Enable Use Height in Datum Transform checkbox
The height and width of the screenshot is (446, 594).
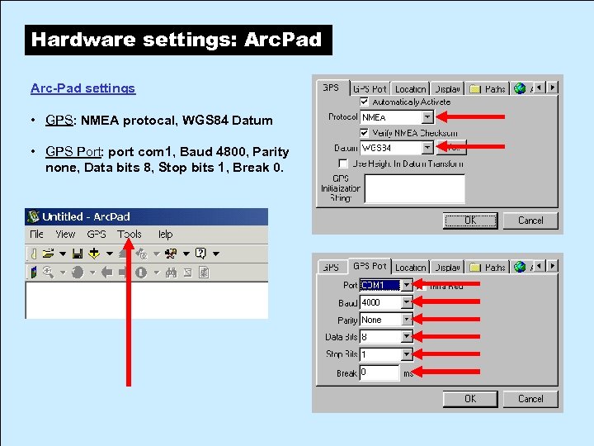pos(343,164)
